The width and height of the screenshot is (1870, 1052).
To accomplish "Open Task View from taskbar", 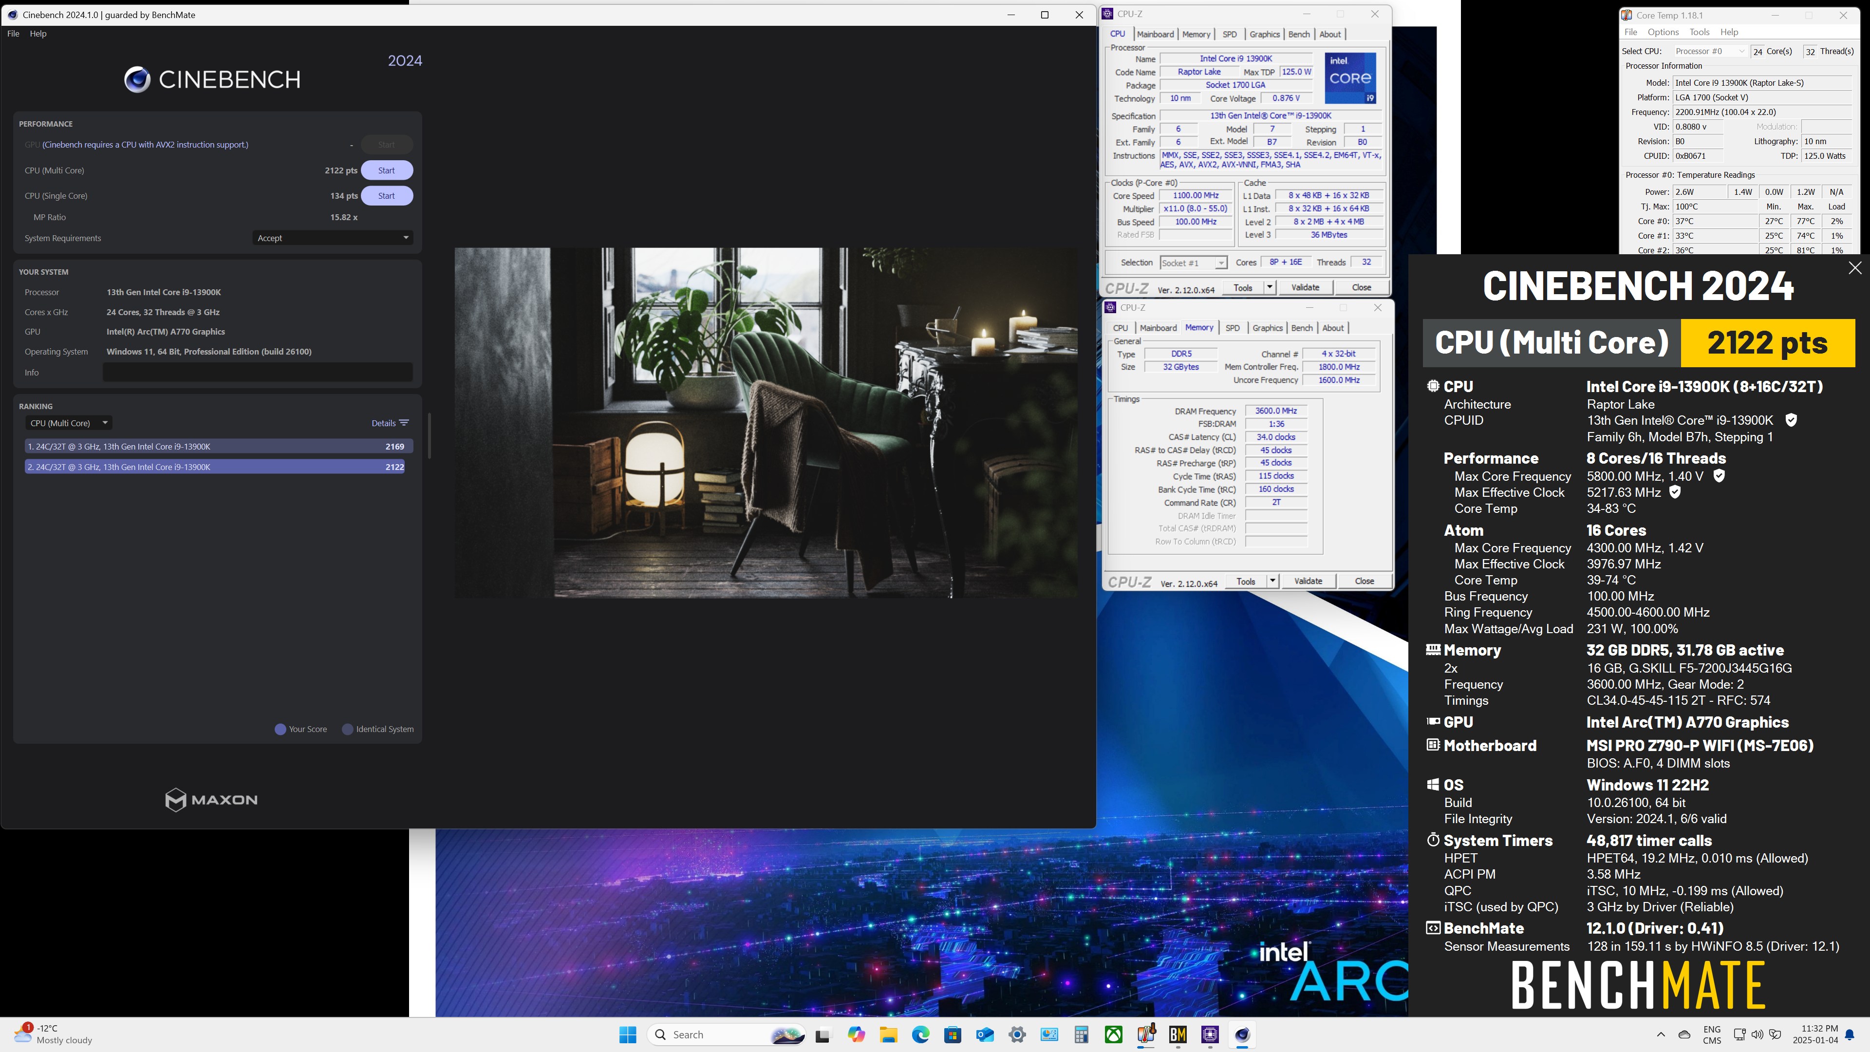I will tap(823, 1035).
